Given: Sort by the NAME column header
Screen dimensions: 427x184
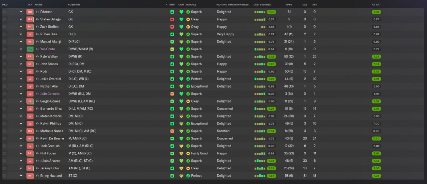Looking at the screenshot, I should point(39,5).
